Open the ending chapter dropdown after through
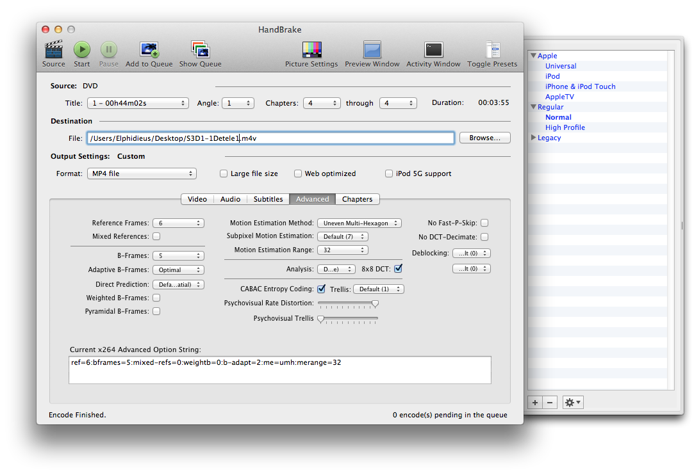This screenshot has width=694, height=475. pyautogui.click(x=399, y=103)
